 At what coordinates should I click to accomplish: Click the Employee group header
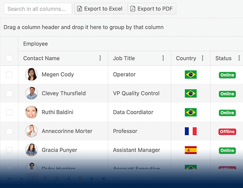click(x=35, y=44)
